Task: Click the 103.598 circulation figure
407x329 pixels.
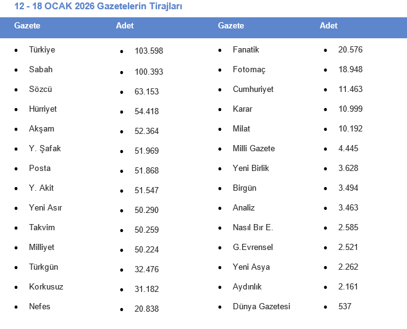Action: point(149,51)
